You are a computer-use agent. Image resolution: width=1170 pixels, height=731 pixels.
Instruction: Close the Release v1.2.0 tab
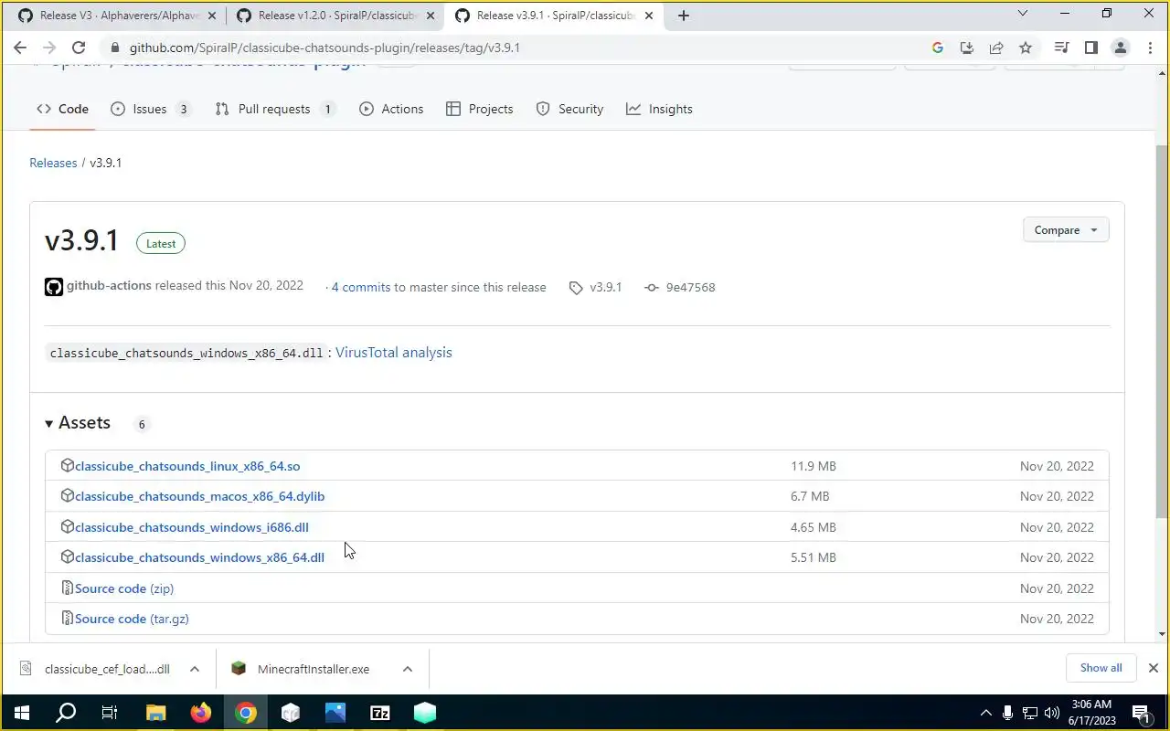[x=431, y=16]
